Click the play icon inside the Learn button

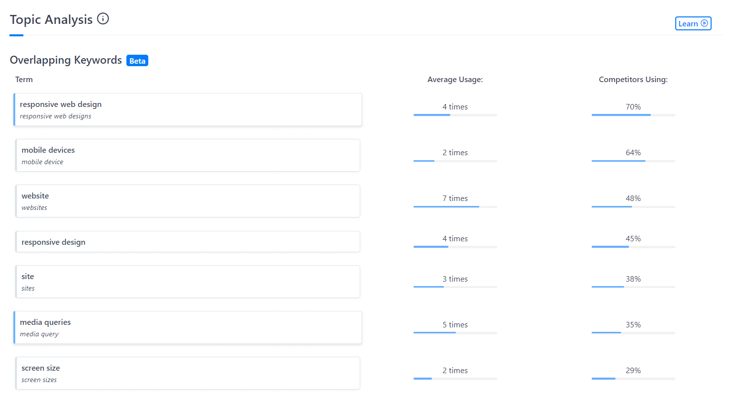point(705,23)
